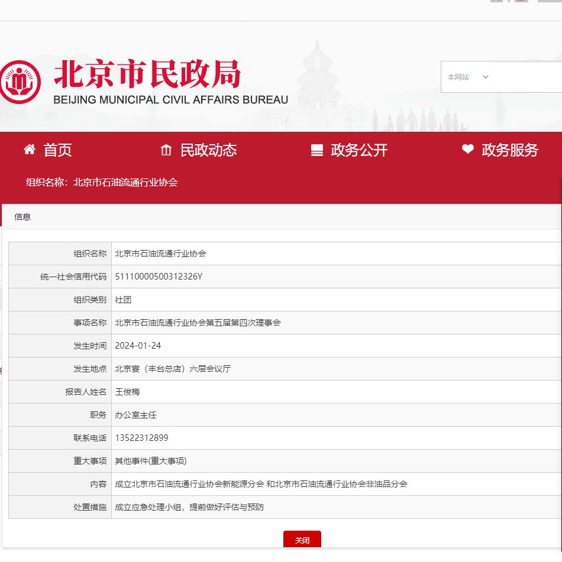The height and width of the screenshot is (562, 562).
Task: Select the phone number 13522312899
Action: point(142,438)
